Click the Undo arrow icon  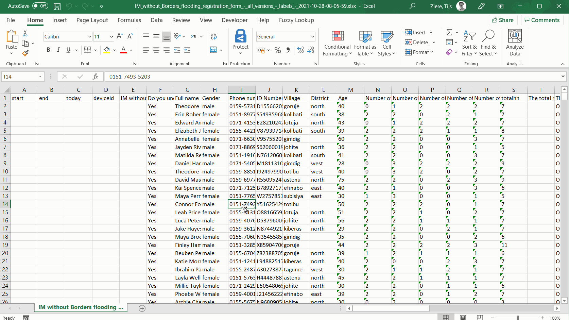pos(69,6)
